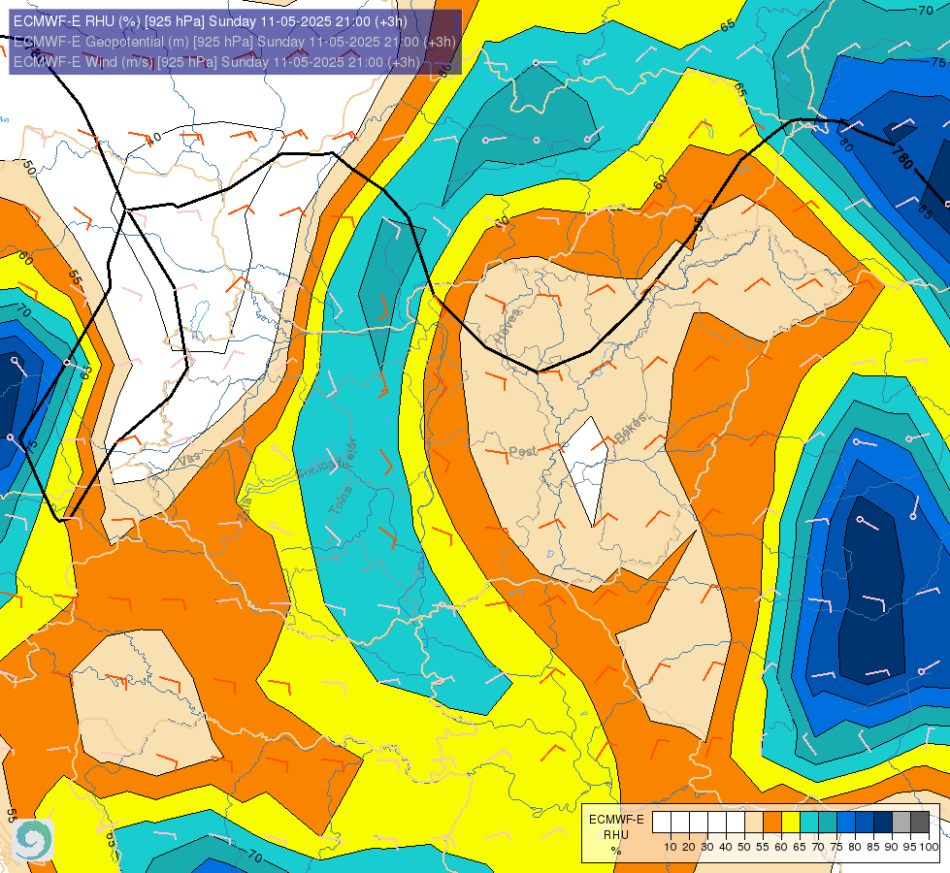Click the Pest county label on the map
This screenshot has width=950, height=873.
(x=522, y=451)
